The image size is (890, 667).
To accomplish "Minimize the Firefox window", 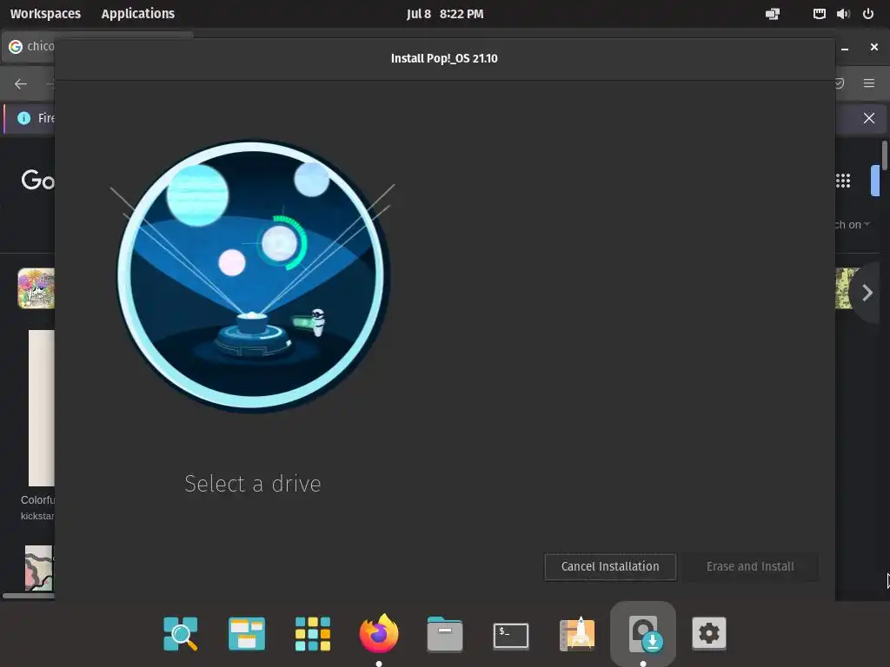I will pyautogui.click(x=845, y=48).
